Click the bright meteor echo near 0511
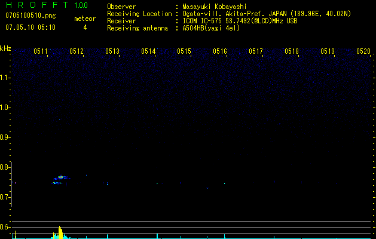The height and width of the screenshot is (239, 376). 60,177
